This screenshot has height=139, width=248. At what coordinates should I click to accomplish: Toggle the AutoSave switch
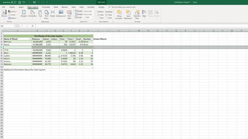[14, 2]
